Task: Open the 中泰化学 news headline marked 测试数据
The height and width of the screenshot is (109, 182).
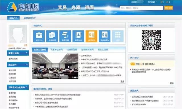Action: (95, 60)
